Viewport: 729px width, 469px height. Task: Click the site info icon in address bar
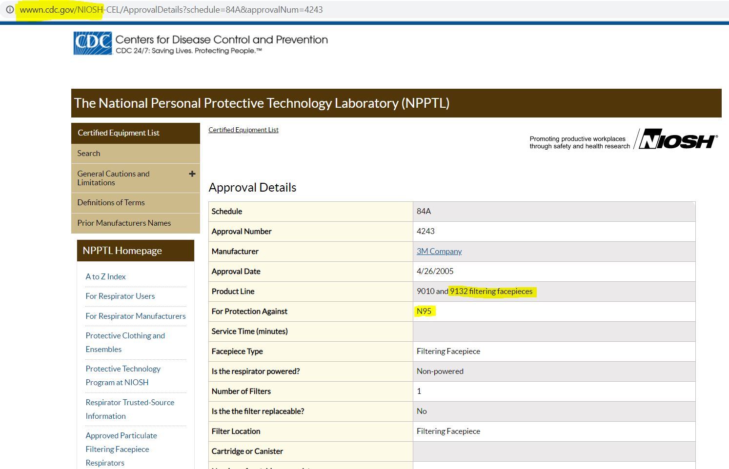pos(9,9)
